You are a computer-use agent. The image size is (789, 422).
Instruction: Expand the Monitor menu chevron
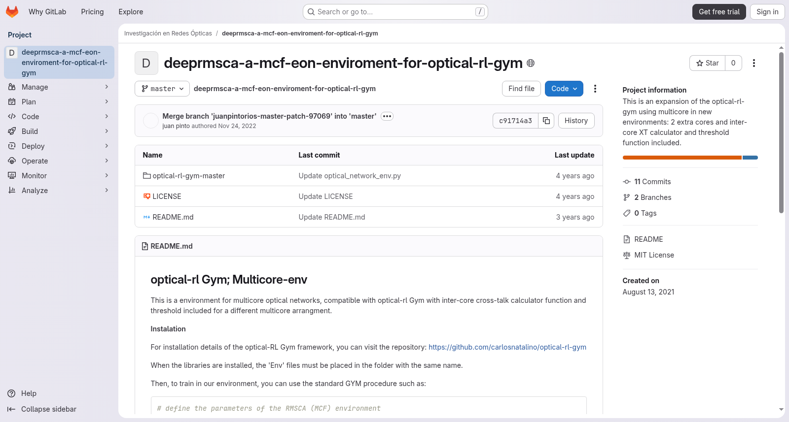point(107,176)
